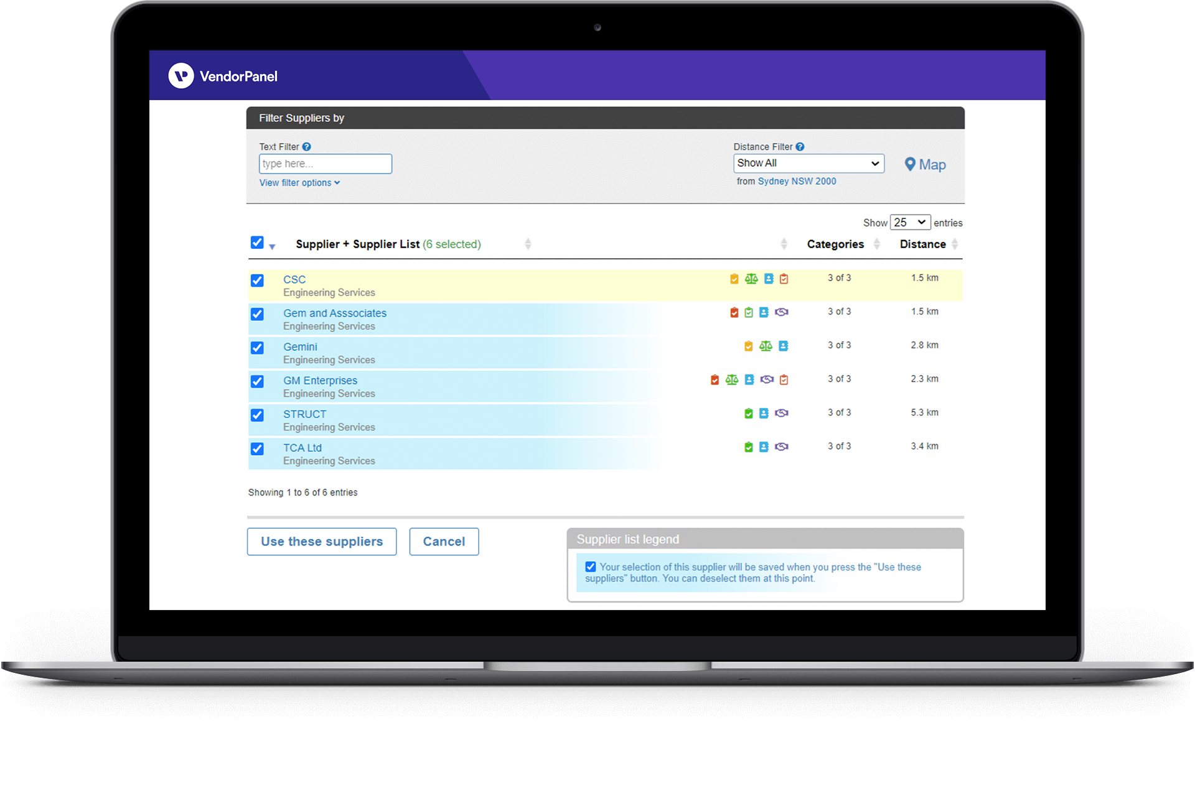Open the TCA Ltd supplier link
This screenshot has width=1195, height=796.
[302, 447]
